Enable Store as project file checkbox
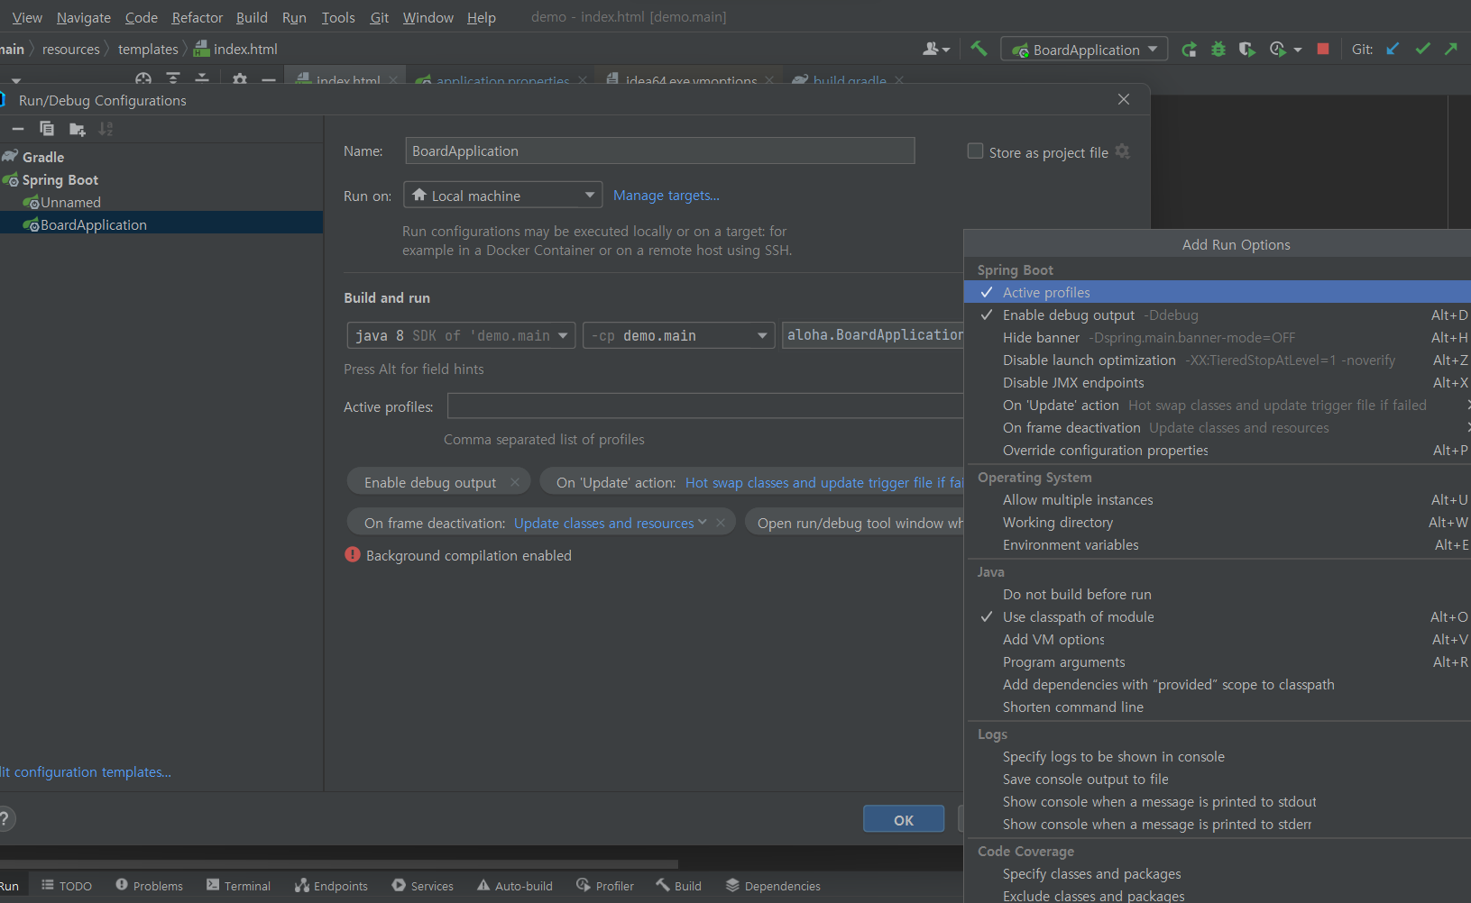The height and width of the screenshot is (903, 1471). pos(975,151)
